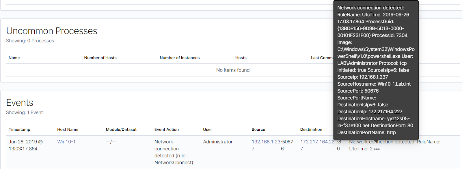Open source IP 192.168.1.237 link

pyautogui.click(x=266, y=142)
